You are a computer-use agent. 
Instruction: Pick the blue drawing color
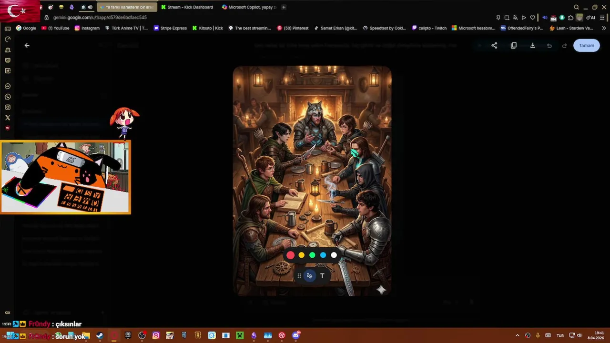323,255
